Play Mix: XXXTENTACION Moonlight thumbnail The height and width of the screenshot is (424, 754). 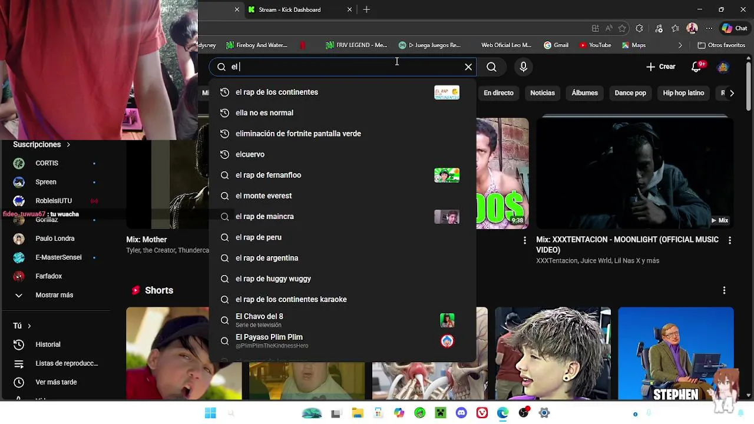pos(635,173)
